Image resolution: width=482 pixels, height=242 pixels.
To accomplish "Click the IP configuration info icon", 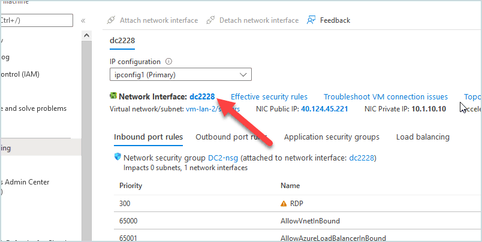I will pyautogui.click(x=168, y=62).
